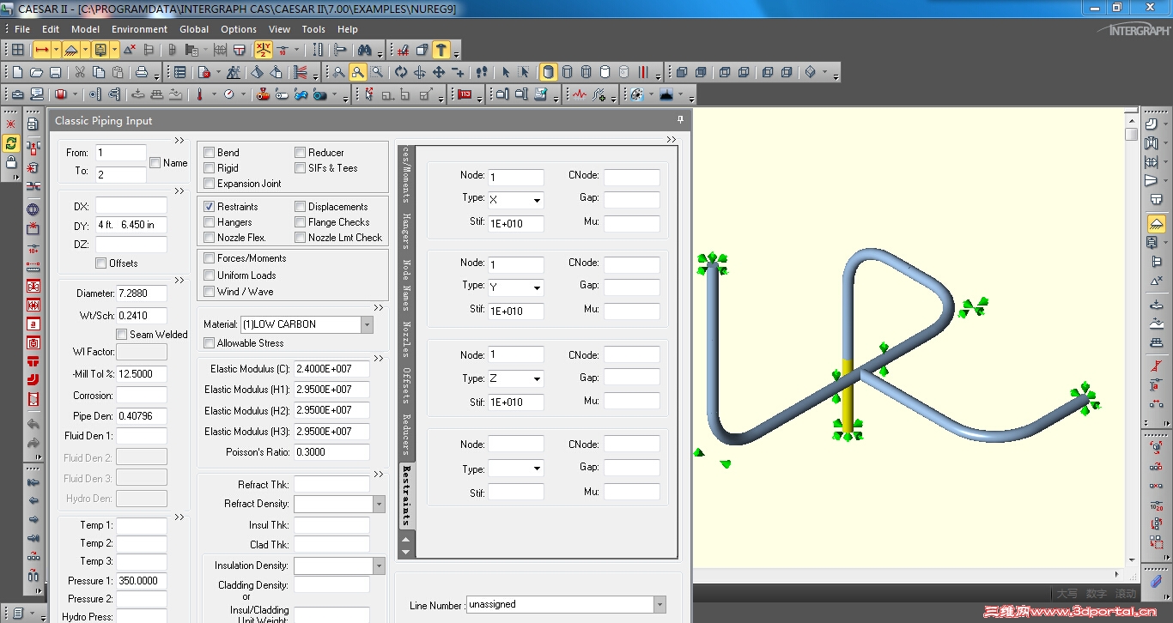The height and width of the screenshot is (623, 1173).
Task: Enable the Offsets checkbox under DZ
Action: click(x=101, y=263)
